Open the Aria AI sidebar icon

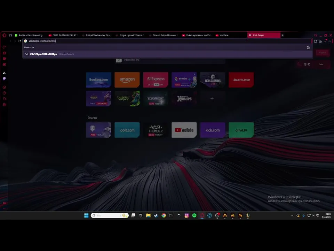tap(4, 73)
